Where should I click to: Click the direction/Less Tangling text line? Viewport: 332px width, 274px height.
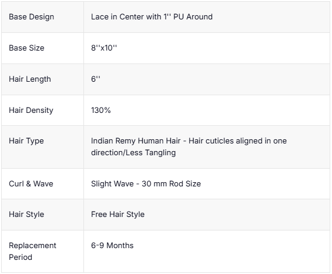[x=133, y=152]
